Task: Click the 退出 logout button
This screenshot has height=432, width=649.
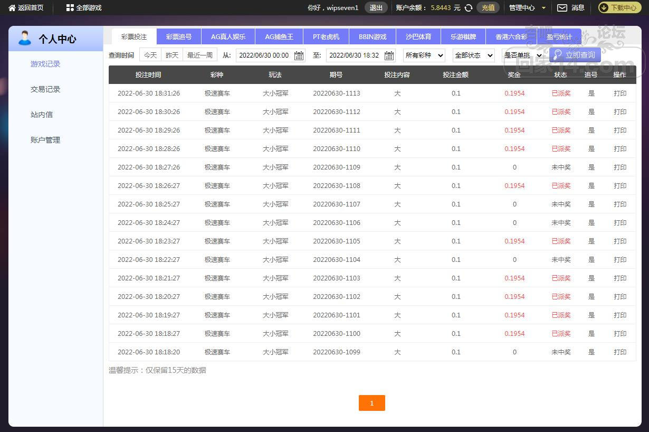Action: [x=376, y=8]
